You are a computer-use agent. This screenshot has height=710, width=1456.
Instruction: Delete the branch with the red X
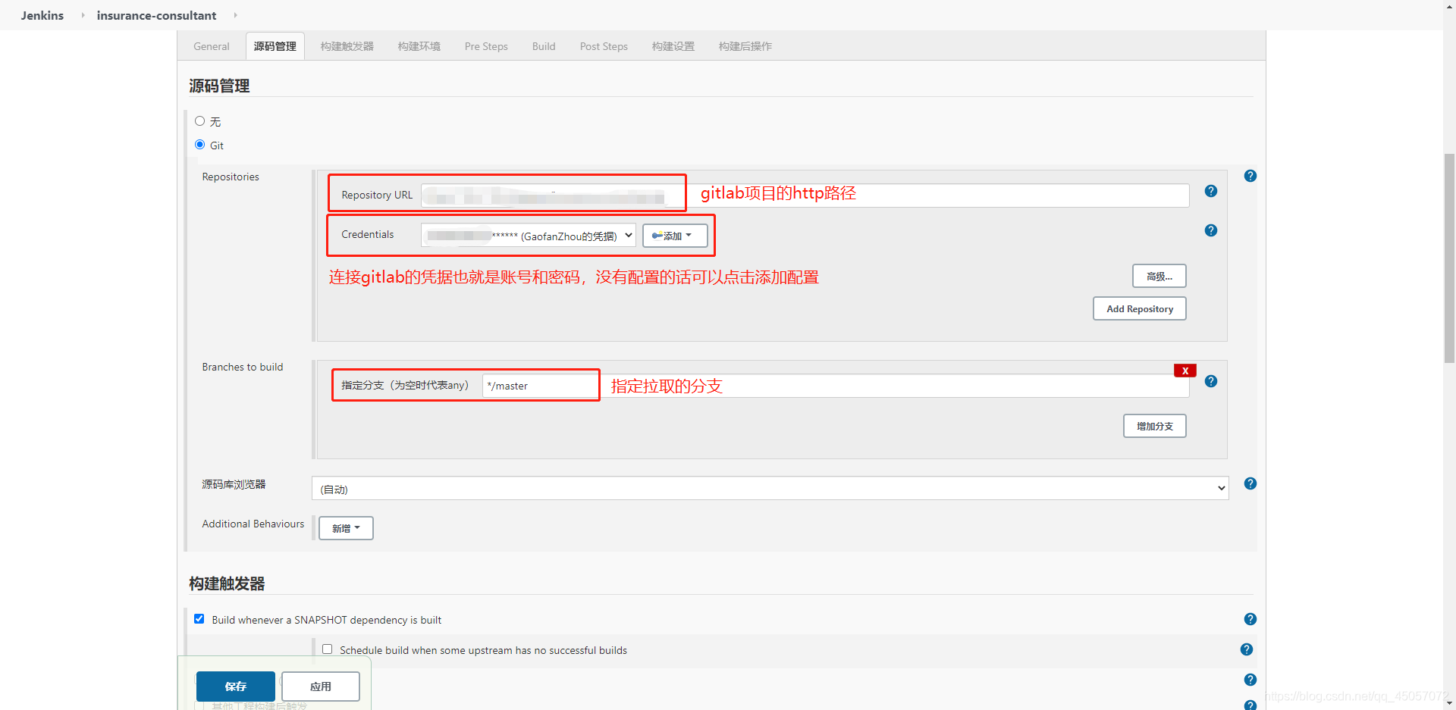1185,371
